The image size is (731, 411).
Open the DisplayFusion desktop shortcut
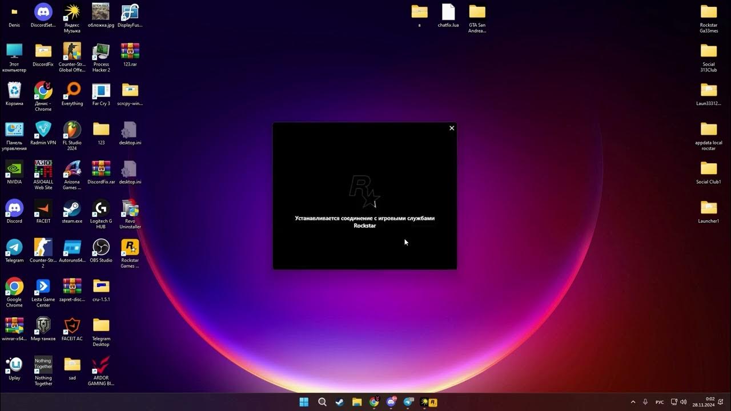click(130, 15)
